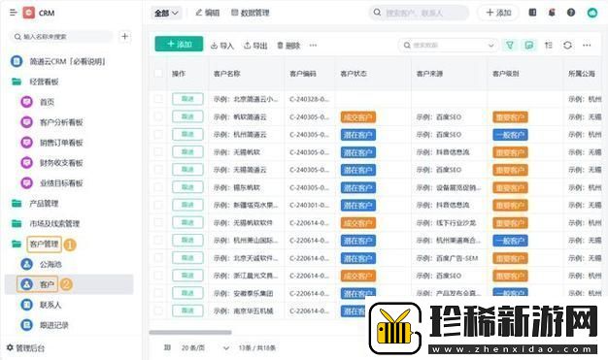Click 一般客户 tag in 杭州简道云 row

coord(510,135)
